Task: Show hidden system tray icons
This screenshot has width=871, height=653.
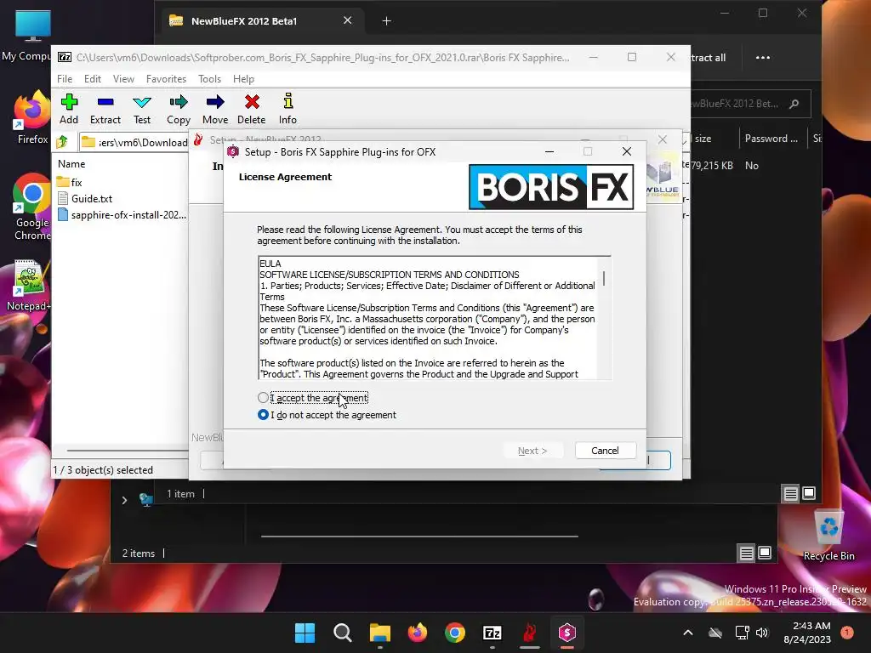Action: (x=687, y=633)
